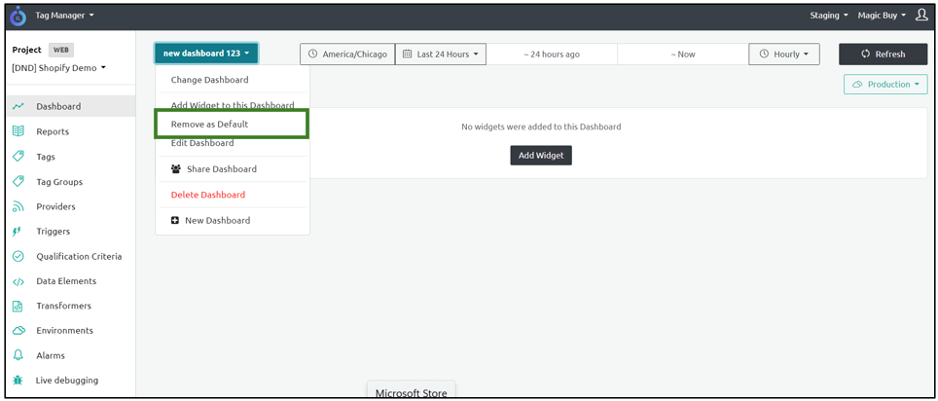Screen dimensions: 938x401
Task: Click the clock icon beside Hourly
Action: (x=764, y=54)
